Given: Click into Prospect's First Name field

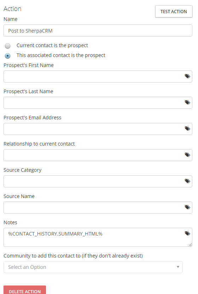Looking at the screenshot, I should pos(94,77).
